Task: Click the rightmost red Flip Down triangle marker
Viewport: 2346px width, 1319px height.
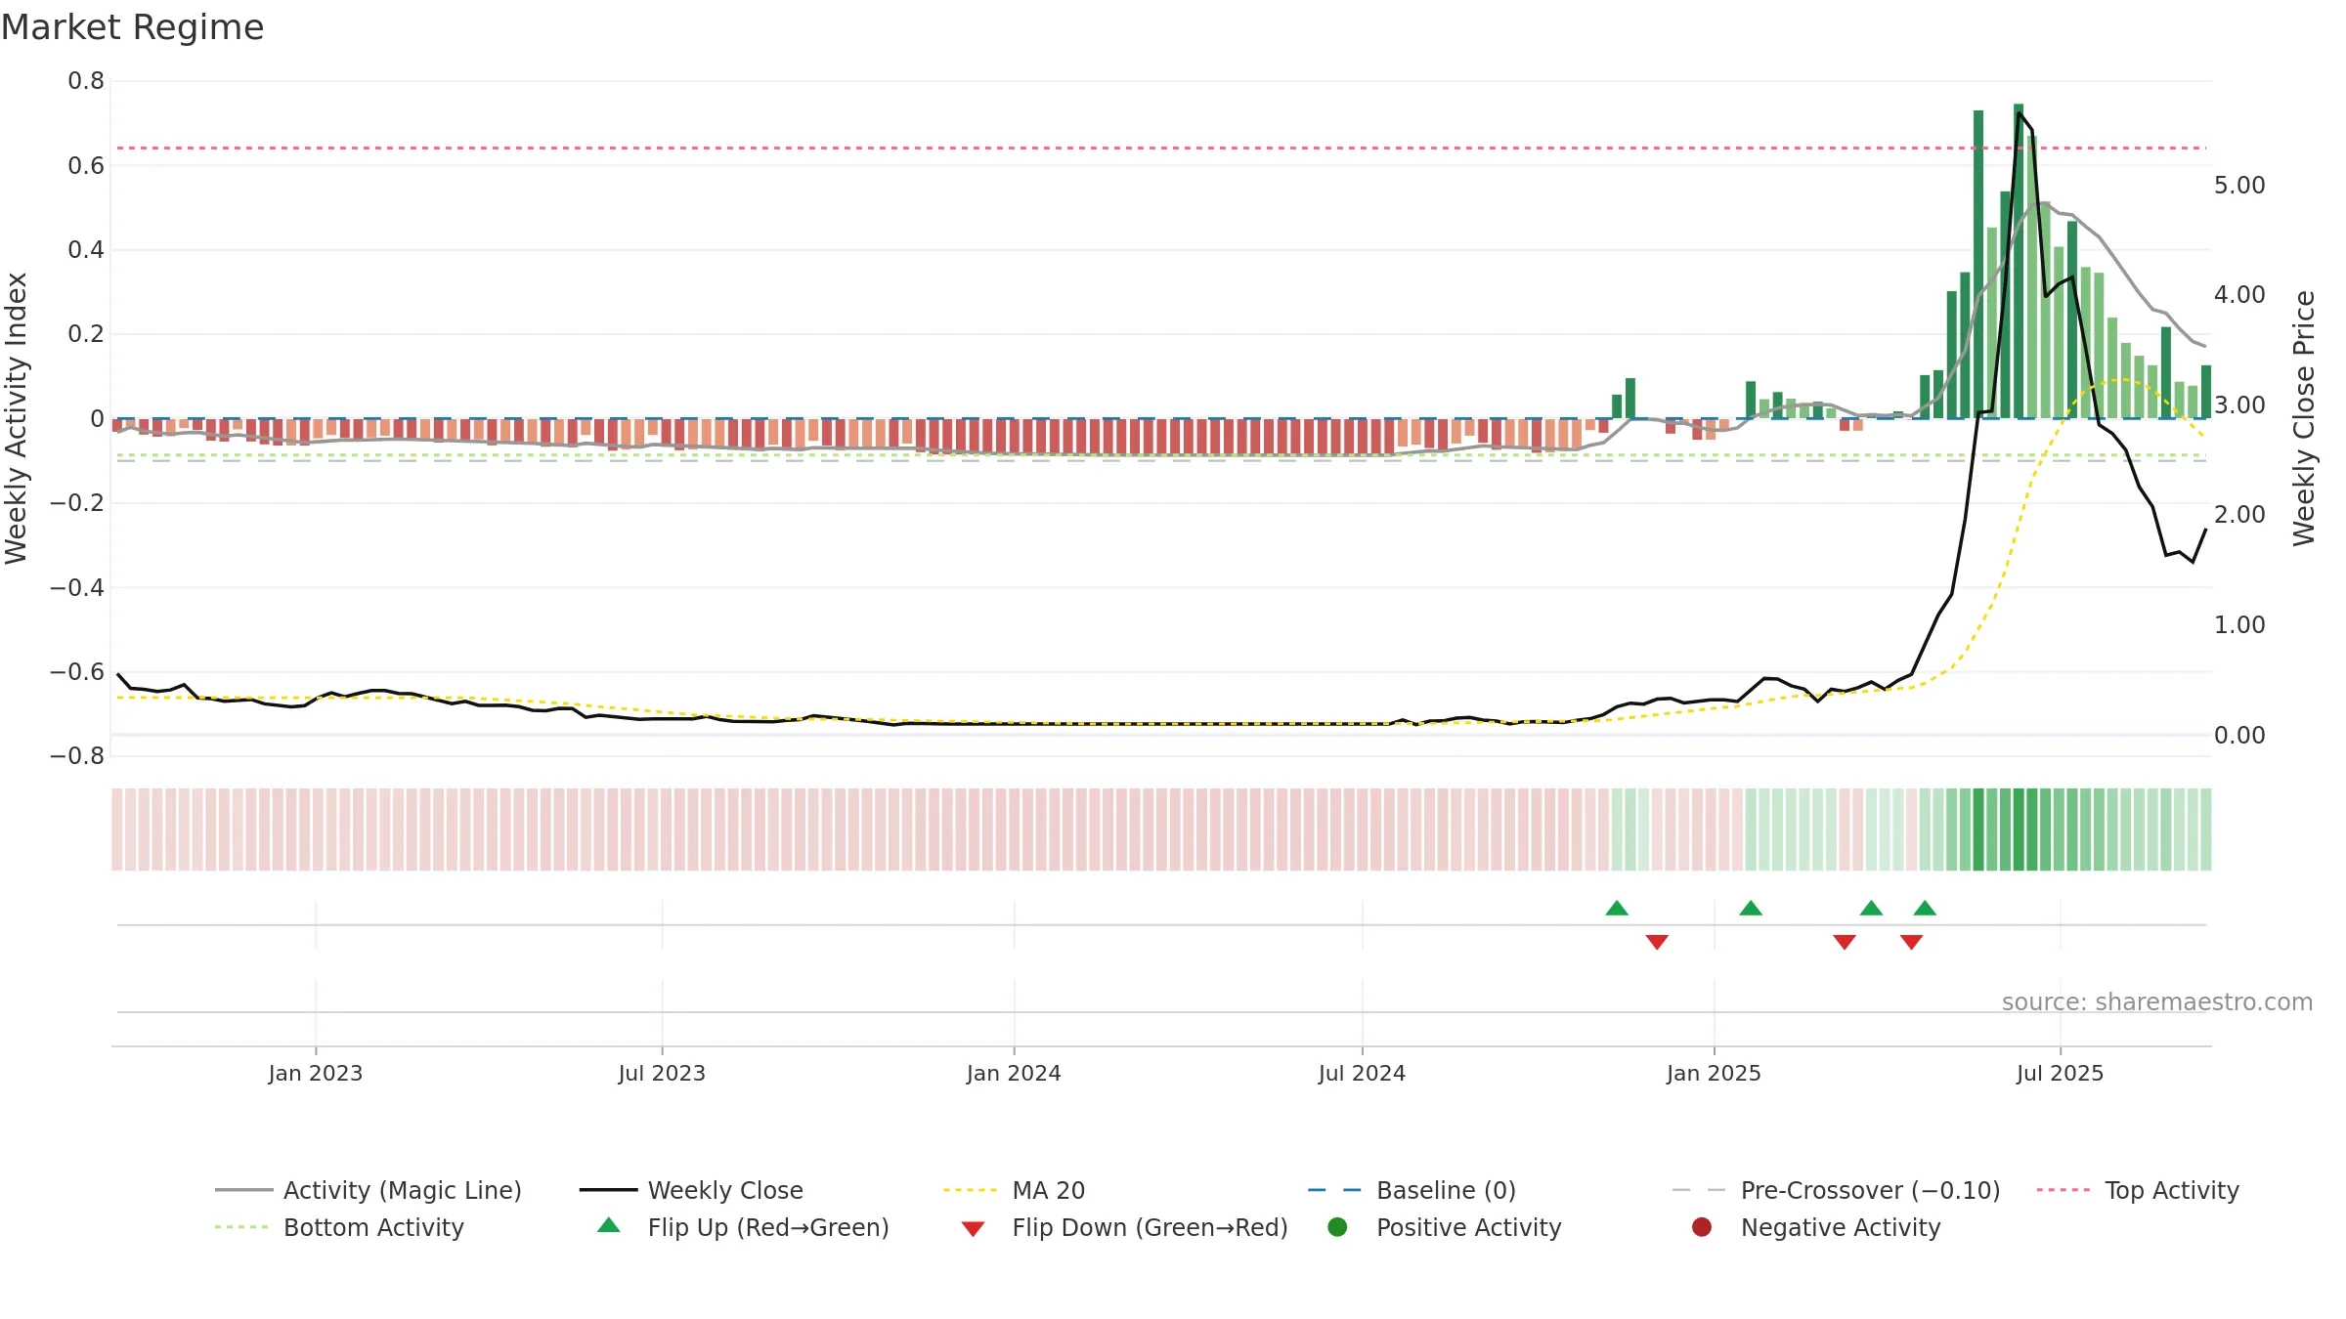Action: [1912, 942]
